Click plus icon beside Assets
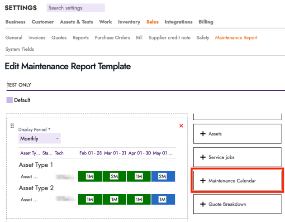Screen dimensions: 285x222 click(202, 134)
